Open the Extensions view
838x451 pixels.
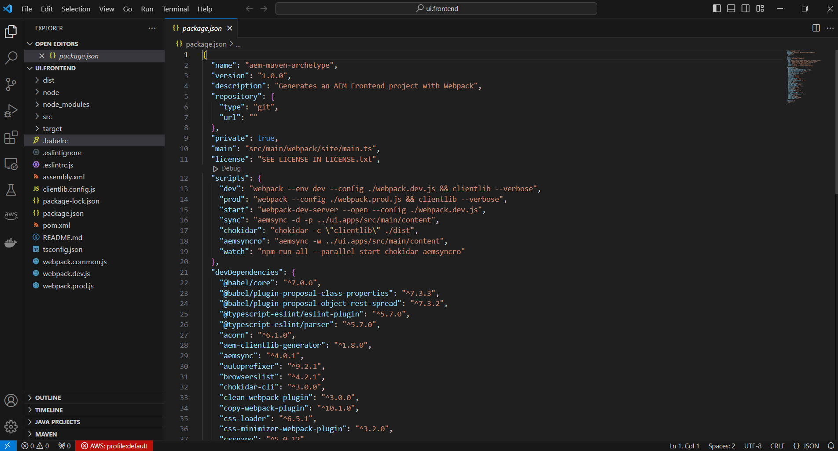(11, 138)
